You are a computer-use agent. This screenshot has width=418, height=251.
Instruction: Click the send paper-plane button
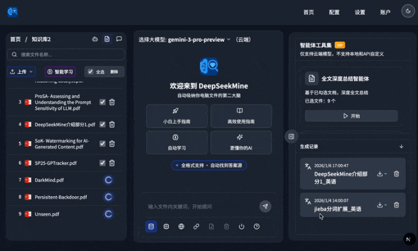265,206
